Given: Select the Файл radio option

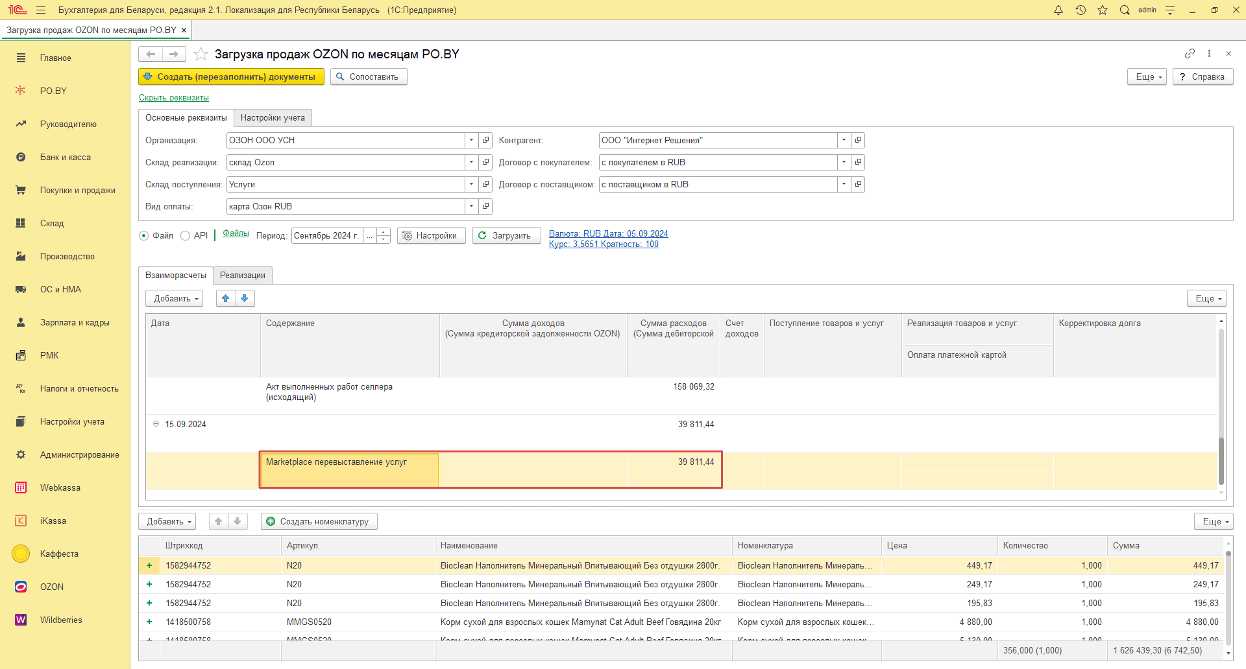Looking at the screenshot, I should [144, 235].
